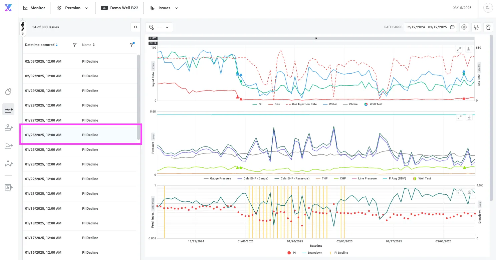Filter issues by Name column funnel

pos(132,45)
